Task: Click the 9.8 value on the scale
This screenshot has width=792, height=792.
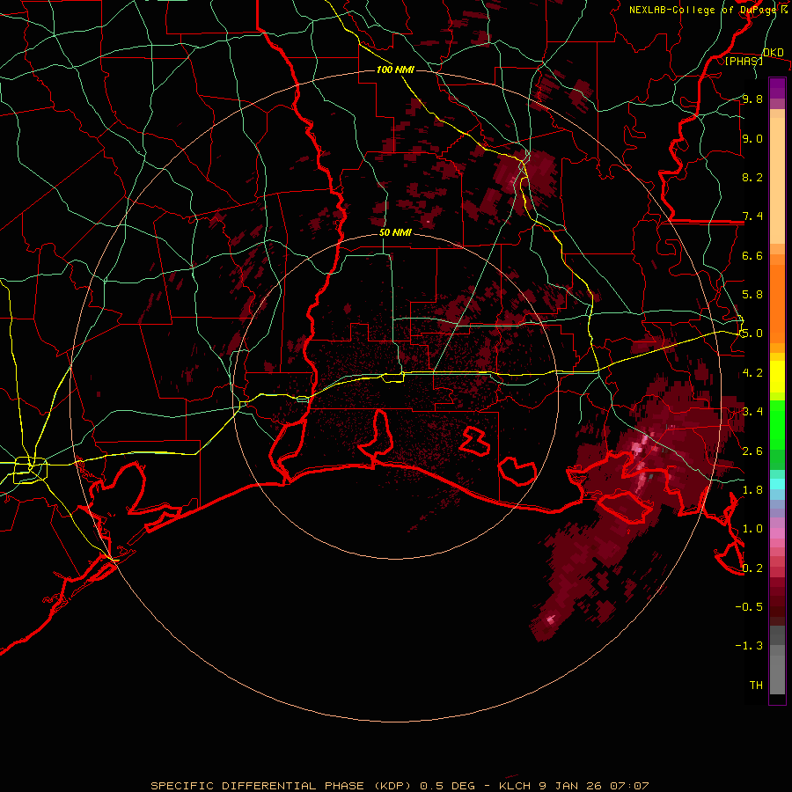Action: (752, 99)
